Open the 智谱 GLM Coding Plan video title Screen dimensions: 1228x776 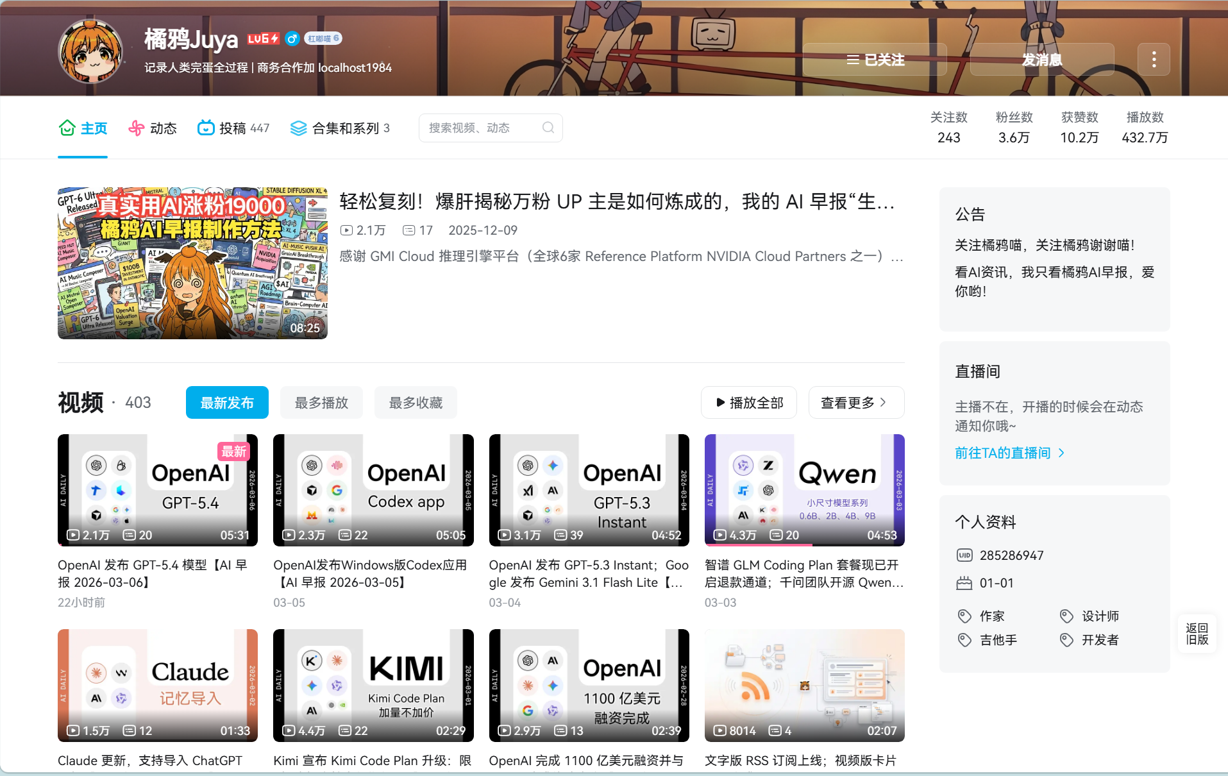click(804, 573)
